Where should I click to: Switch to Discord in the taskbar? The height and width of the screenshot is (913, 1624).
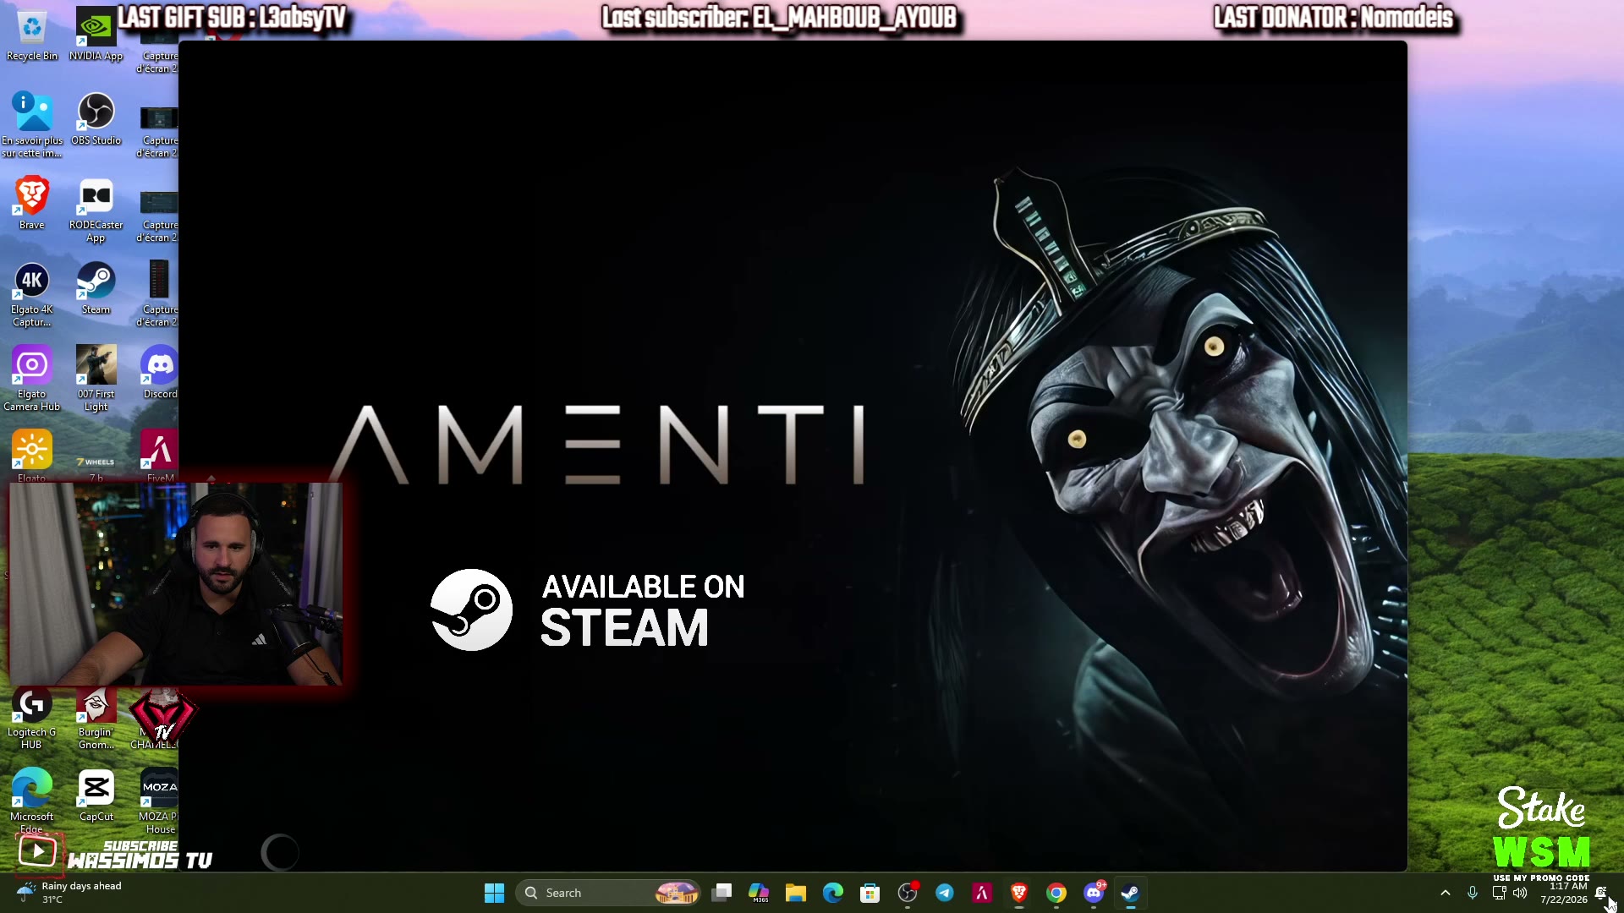tap(1094, 893)
